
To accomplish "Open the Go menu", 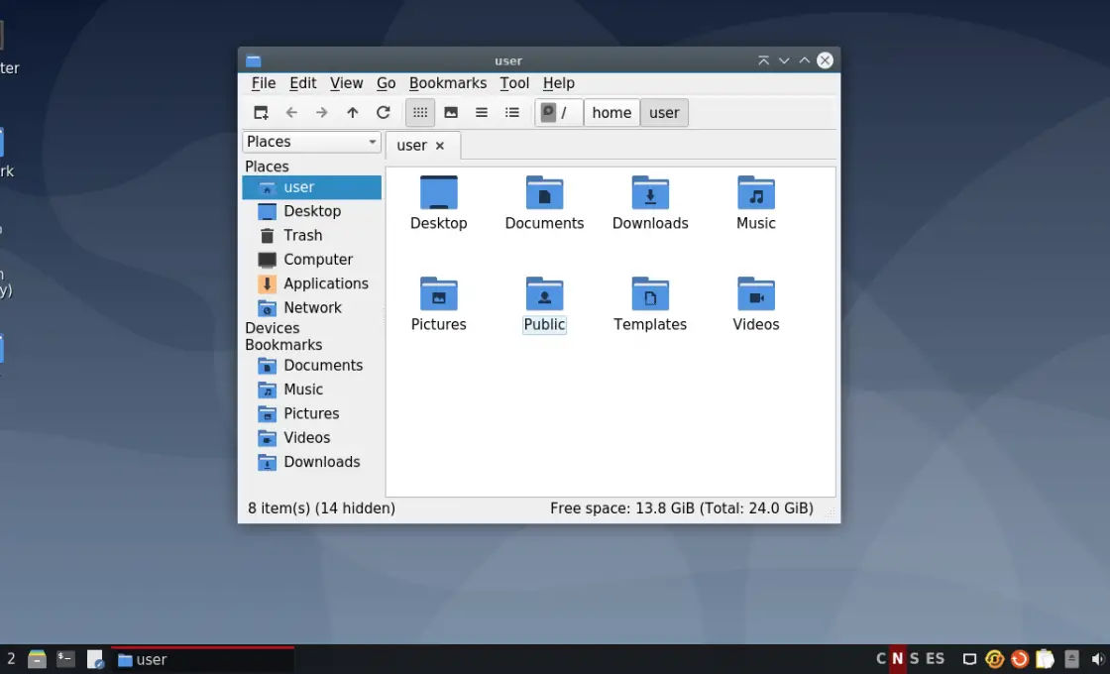I will coord(386,83).
